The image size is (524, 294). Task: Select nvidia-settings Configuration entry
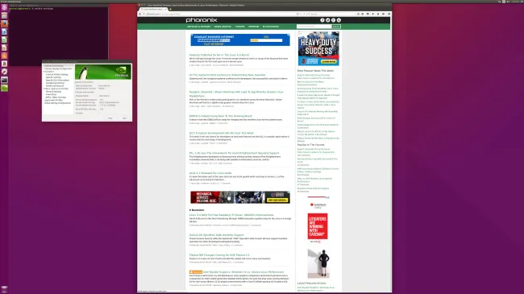coord(58,103)
